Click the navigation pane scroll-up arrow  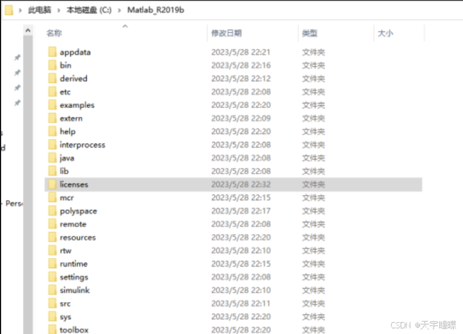28,30
